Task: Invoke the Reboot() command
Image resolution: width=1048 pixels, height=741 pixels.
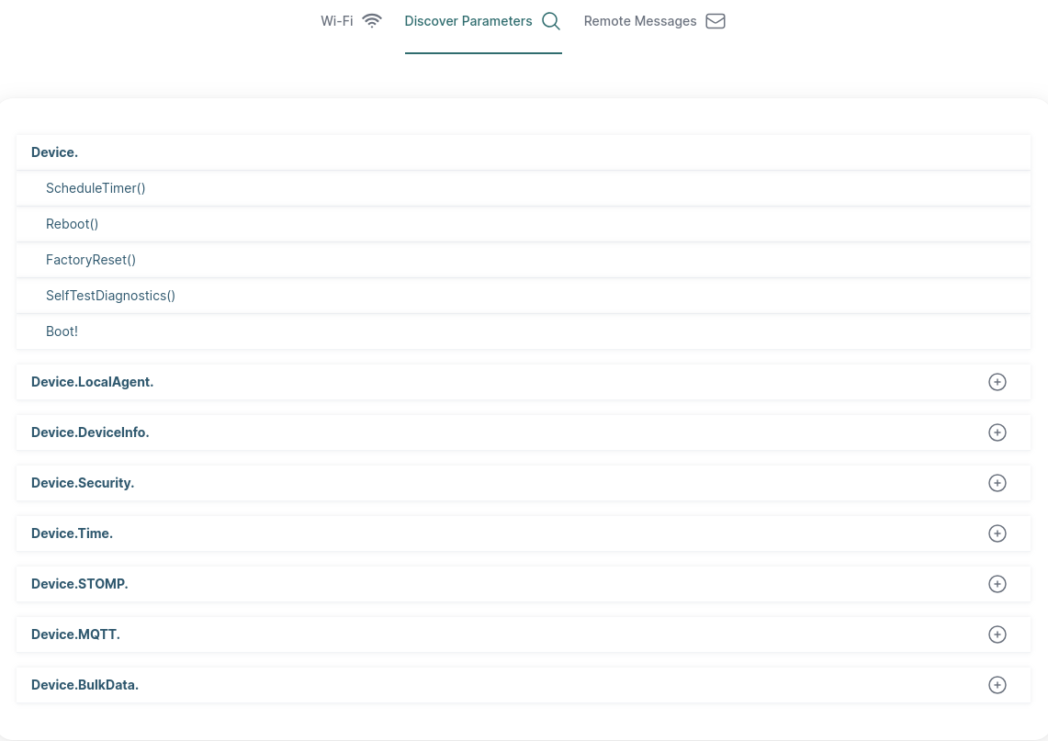Action: click(72, 223)
